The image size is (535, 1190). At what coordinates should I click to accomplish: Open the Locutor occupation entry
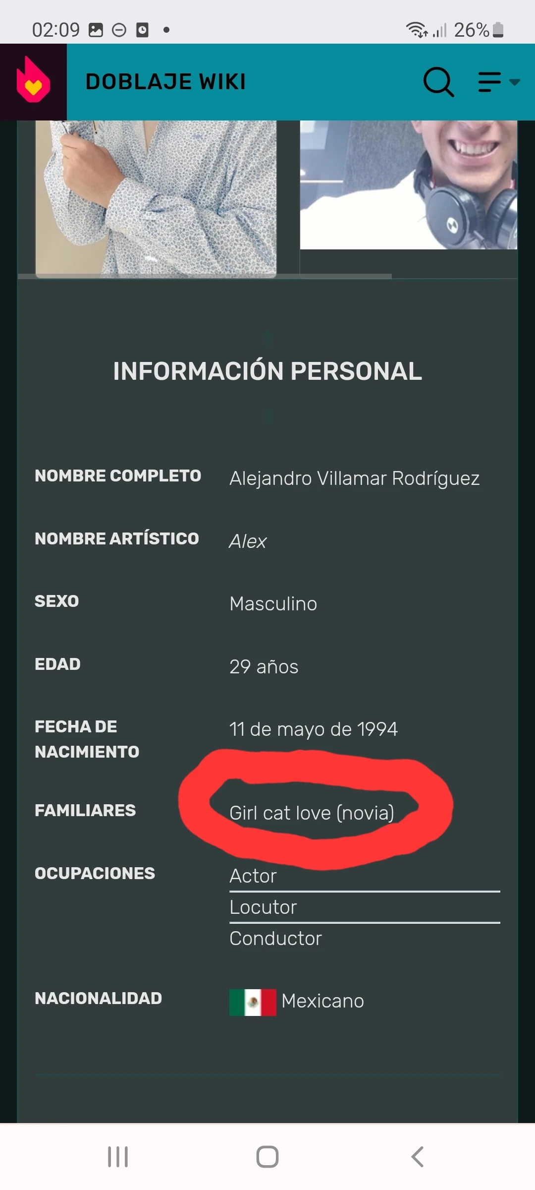pos(263,907)
